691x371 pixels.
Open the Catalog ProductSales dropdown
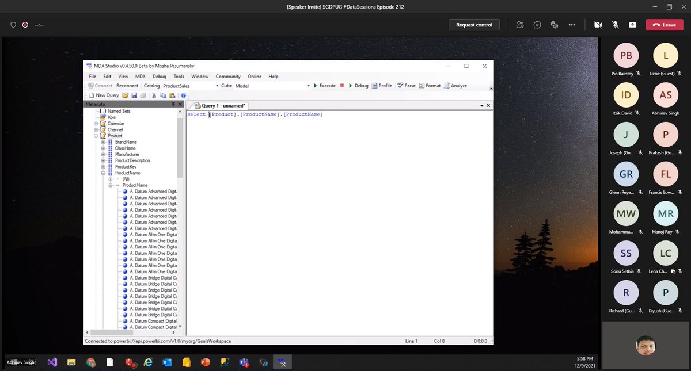(x=217, y=86)
